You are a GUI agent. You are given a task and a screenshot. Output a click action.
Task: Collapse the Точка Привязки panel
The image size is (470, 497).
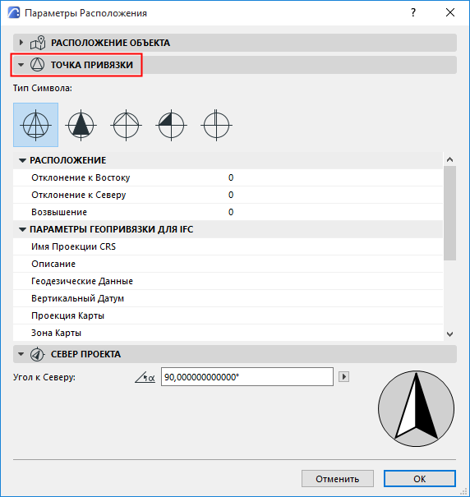21,65
